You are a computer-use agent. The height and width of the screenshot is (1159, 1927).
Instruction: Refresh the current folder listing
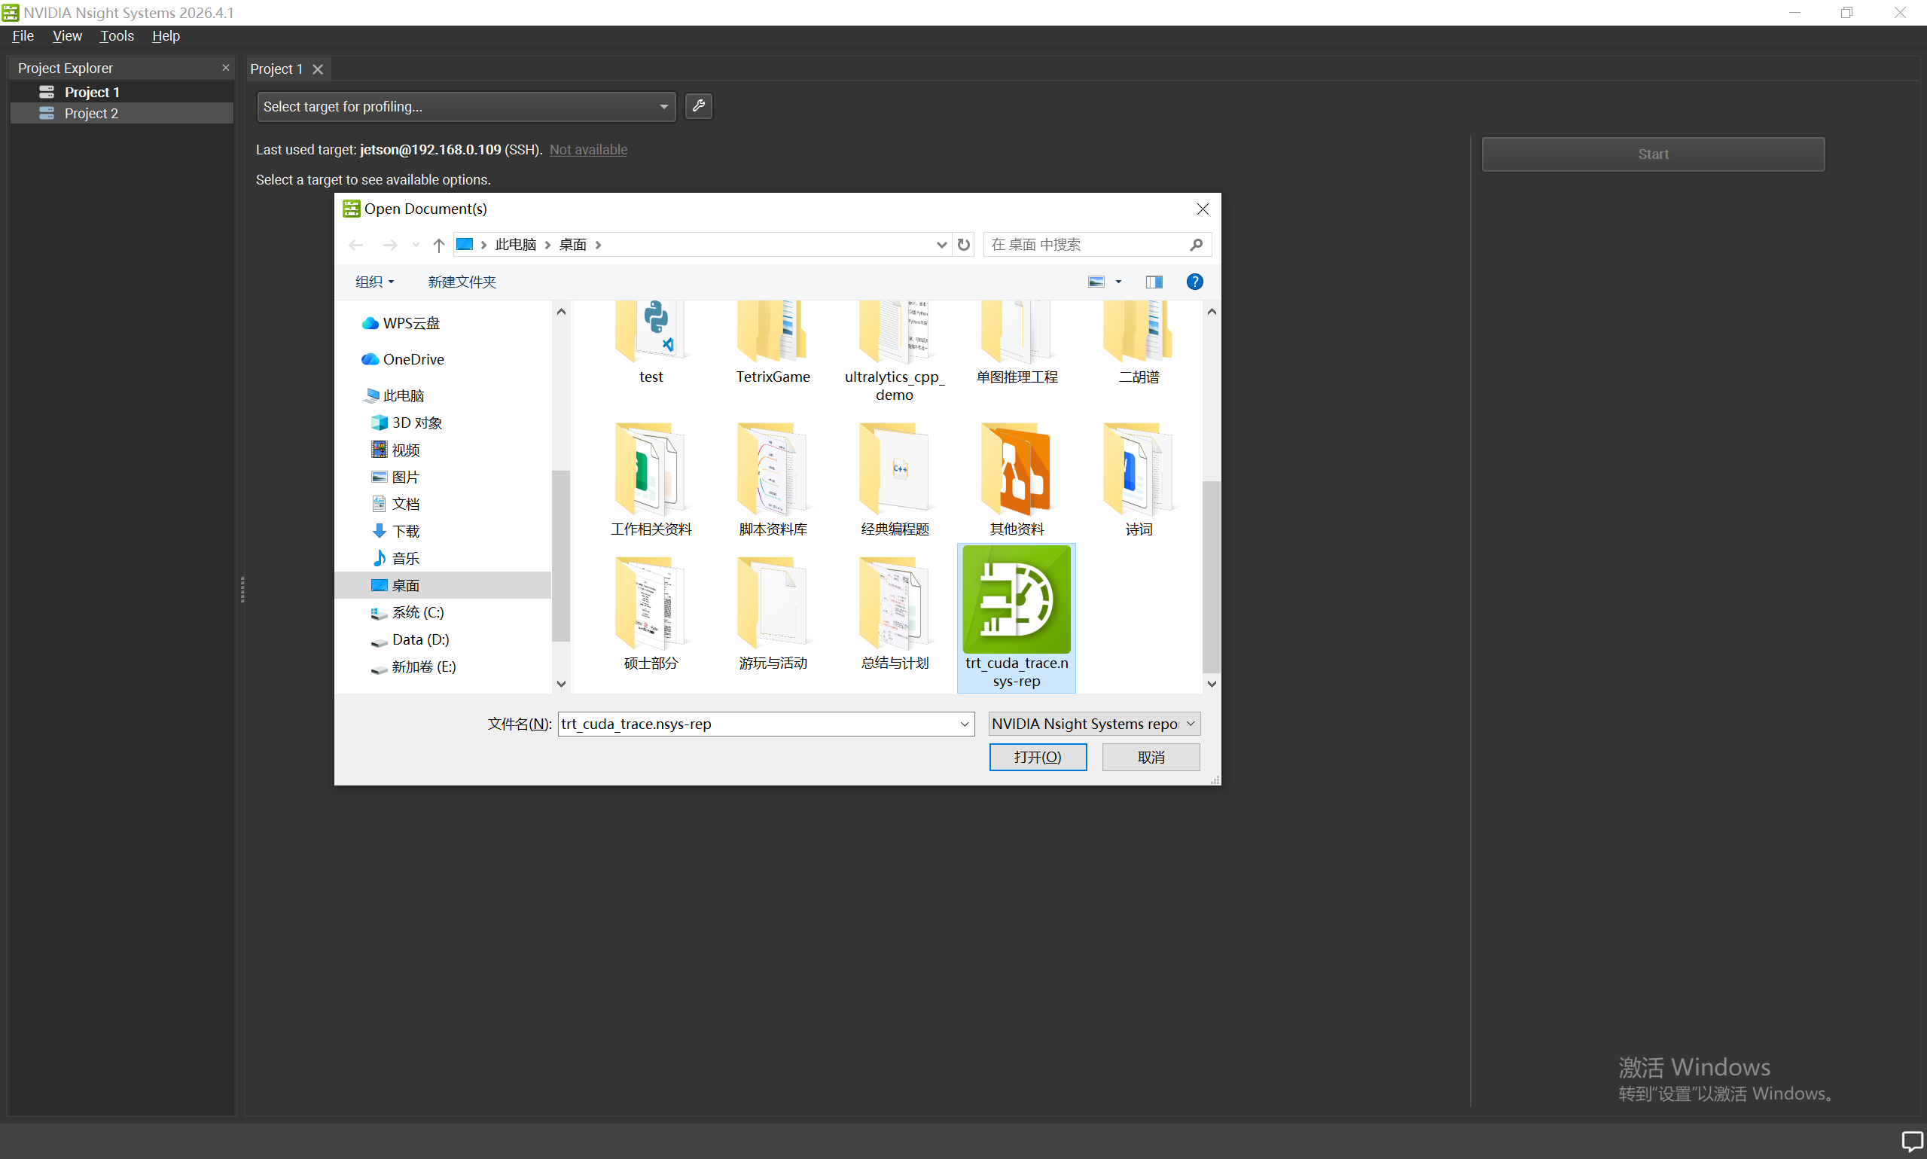964,245
